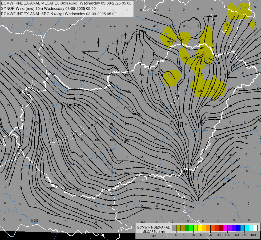Select the pure blue swatch right of 160
The width and height of the screenshot is (261, 240).
point(238,228)
